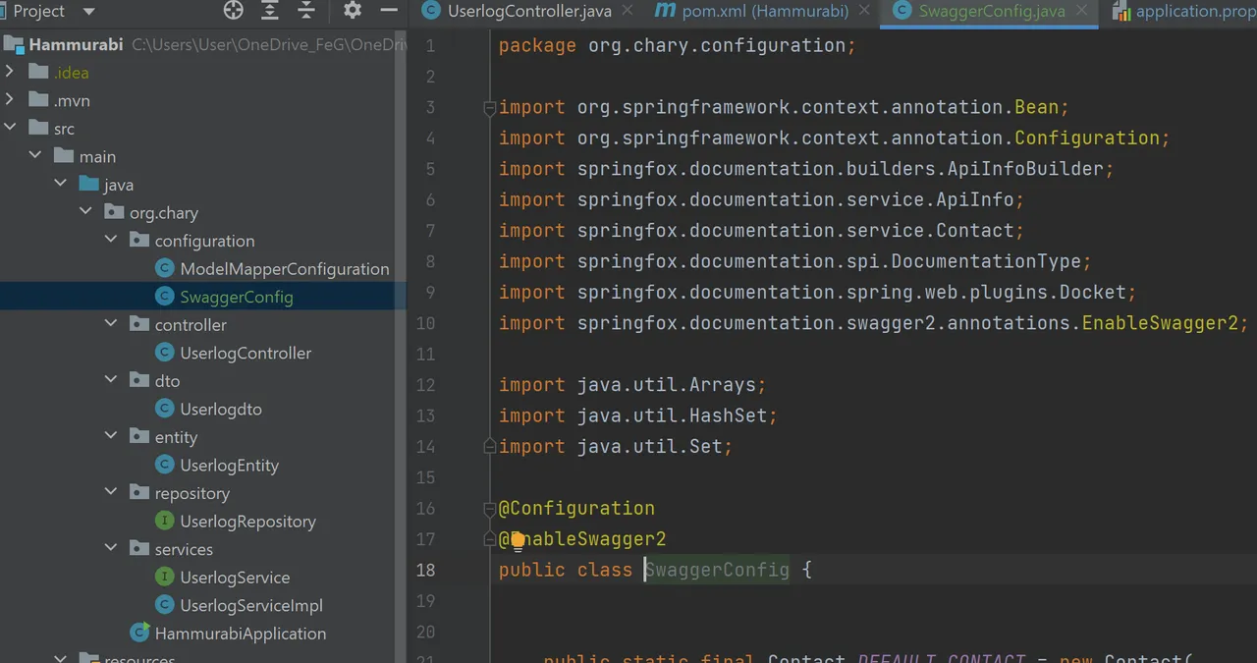Collapse the controller package
Viewport: 1257px width, 663px height.
[x=111, y=324]
